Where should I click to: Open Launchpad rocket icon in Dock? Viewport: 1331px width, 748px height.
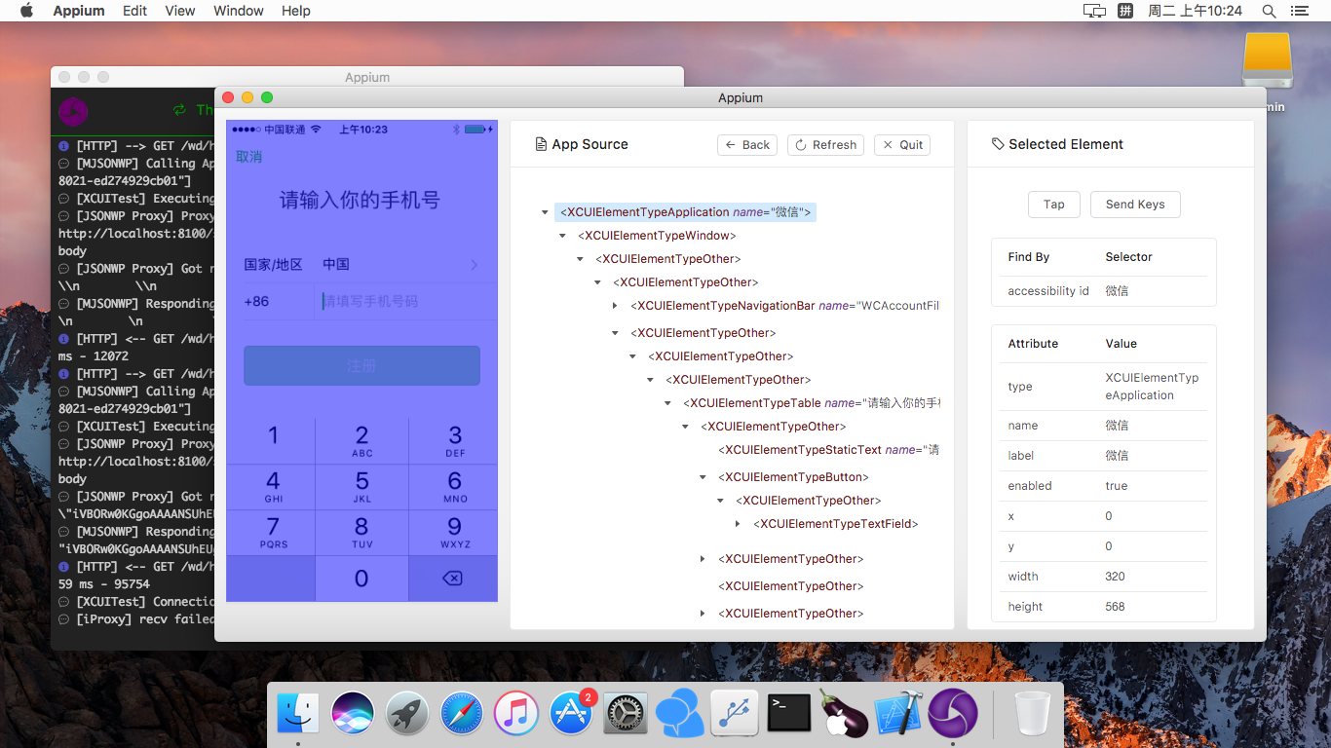pyautogui.click(x=407, y=713)
